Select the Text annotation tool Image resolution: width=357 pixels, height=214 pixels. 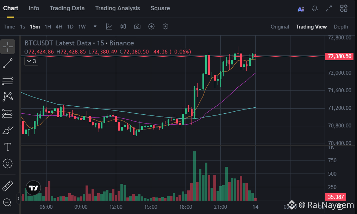[x=7, y=147]
